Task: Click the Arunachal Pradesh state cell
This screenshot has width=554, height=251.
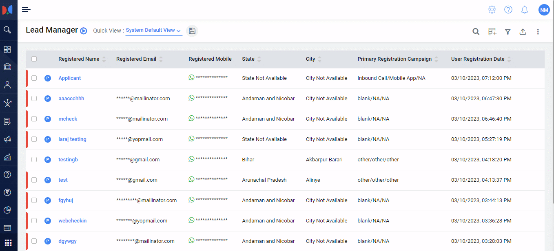Action: [264, 180]
